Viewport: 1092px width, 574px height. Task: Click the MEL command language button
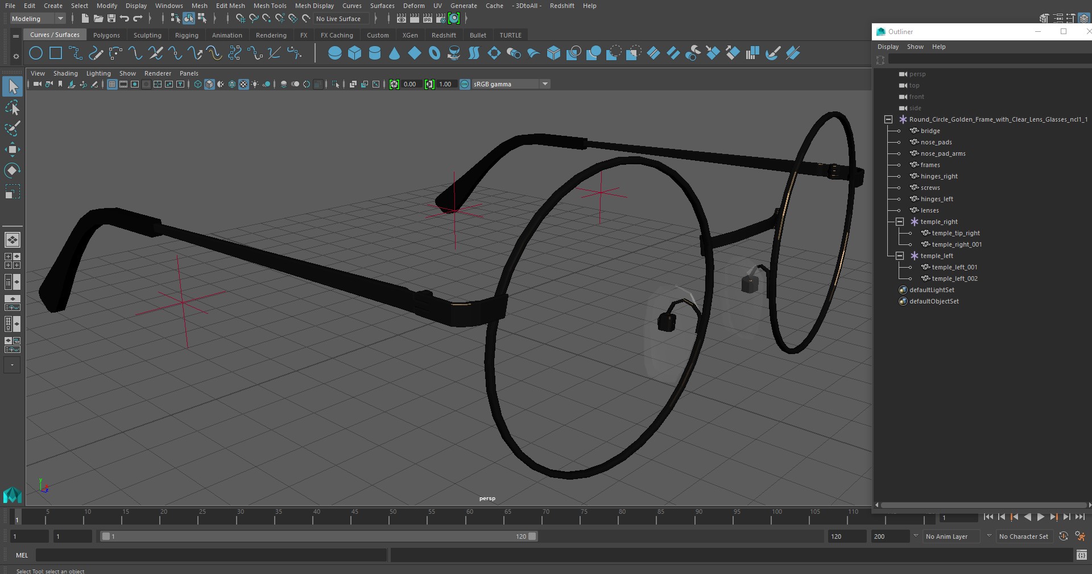pos(22,555)
